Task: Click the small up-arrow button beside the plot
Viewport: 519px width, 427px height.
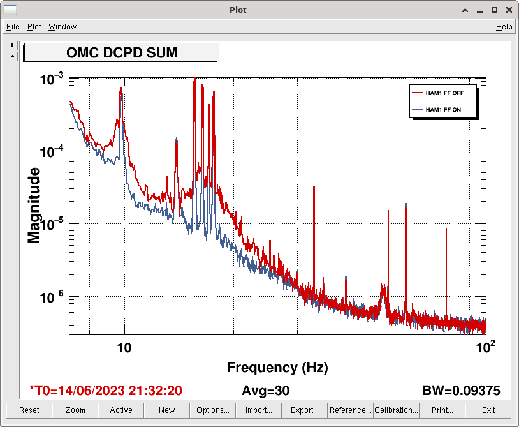Action: tap(12, 56)
